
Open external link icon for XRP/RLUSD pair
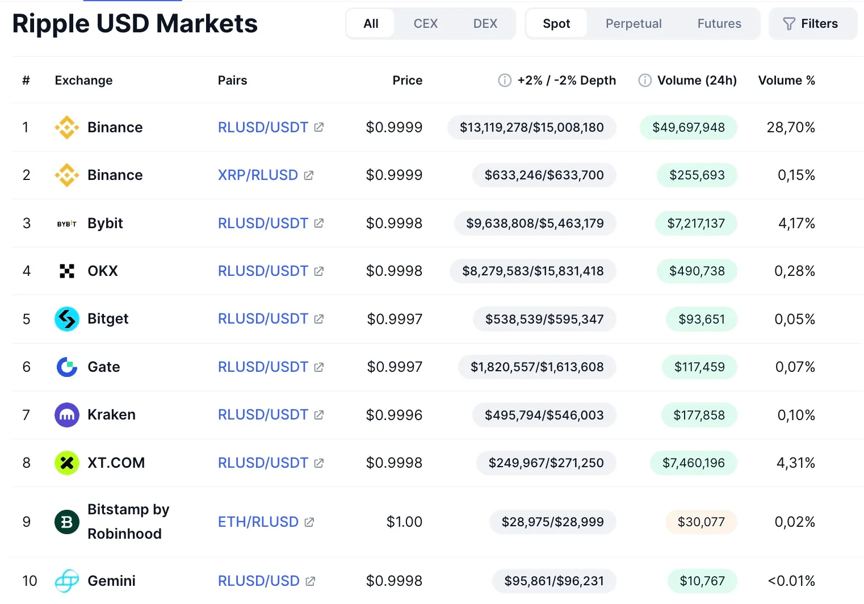[x=309, y=175]
